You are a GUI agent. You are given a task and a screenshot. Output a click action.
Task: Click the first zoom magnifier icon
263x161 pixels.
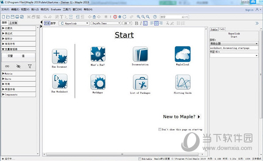[139, 17]
